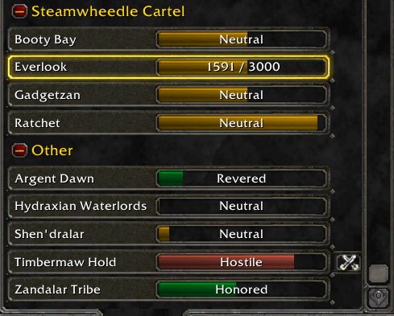Click Ratchet's Neutral reputation bar
The width and height of the screenshot is (394, 316).
click(x=242, y=123)
